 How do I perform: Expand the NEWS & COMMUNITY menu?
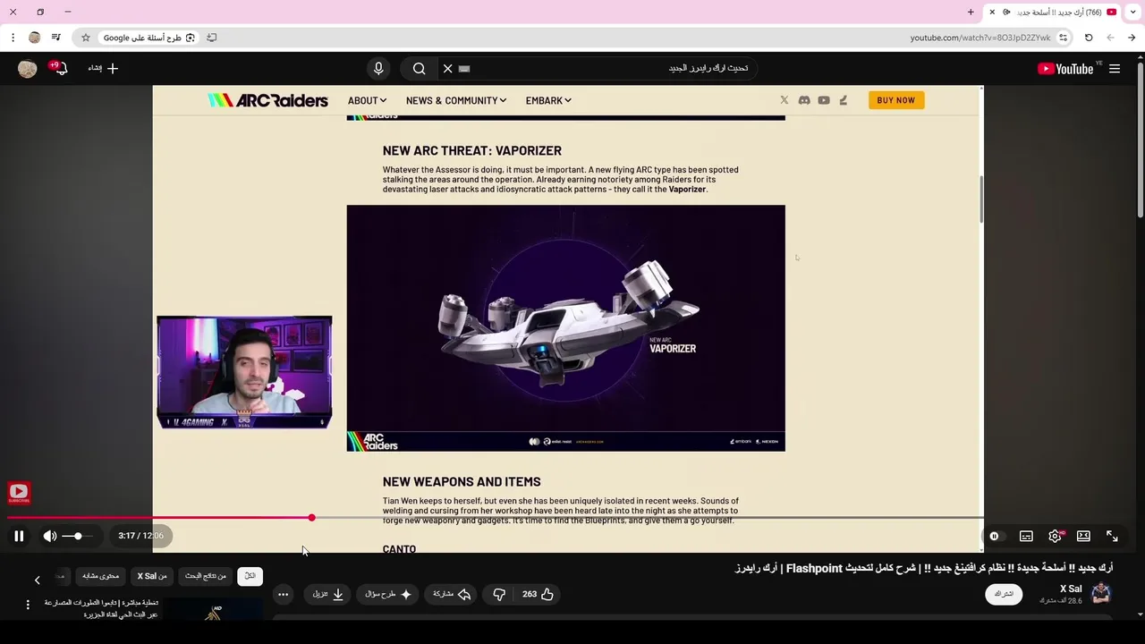[456, 100]
